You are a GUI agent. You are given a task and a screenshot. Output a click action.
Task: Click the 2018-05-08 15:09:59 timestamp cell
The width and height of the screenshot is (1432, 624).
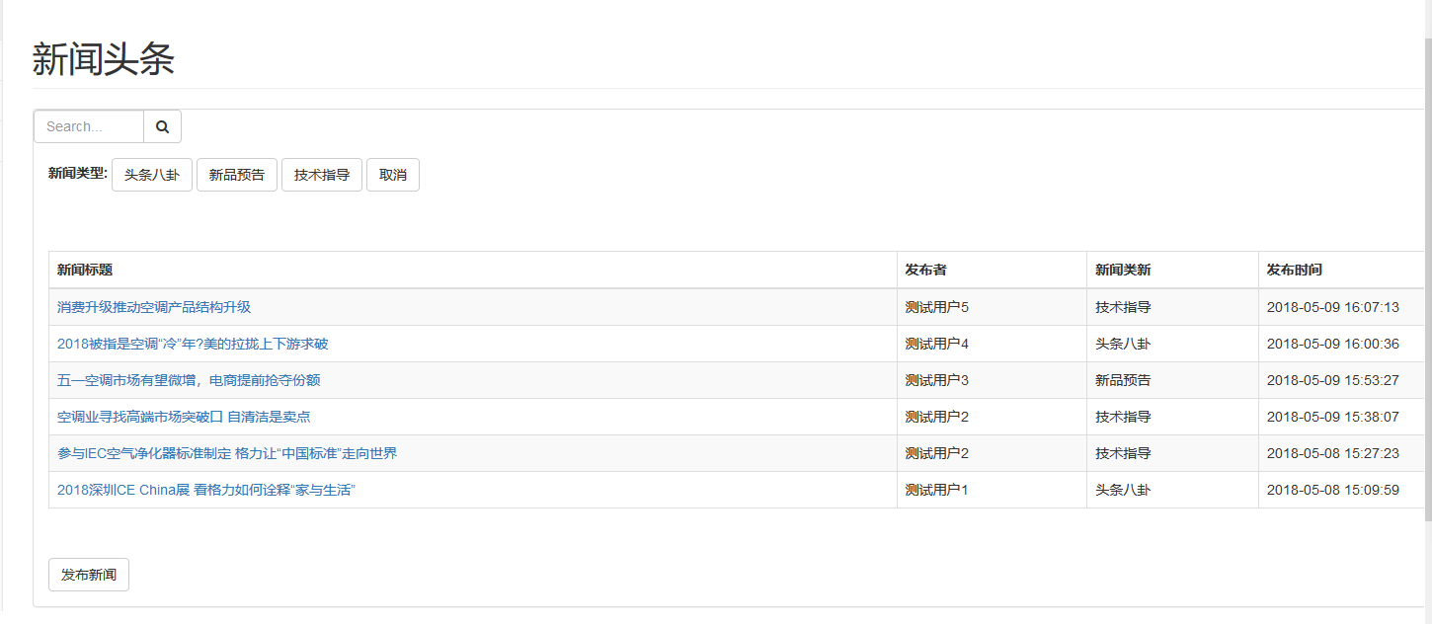[1332, 490]
